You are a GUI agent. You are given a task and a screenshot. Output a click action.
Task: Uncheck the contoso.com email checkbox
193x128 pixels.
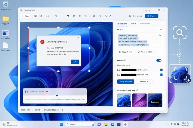[x=162, y=70]
